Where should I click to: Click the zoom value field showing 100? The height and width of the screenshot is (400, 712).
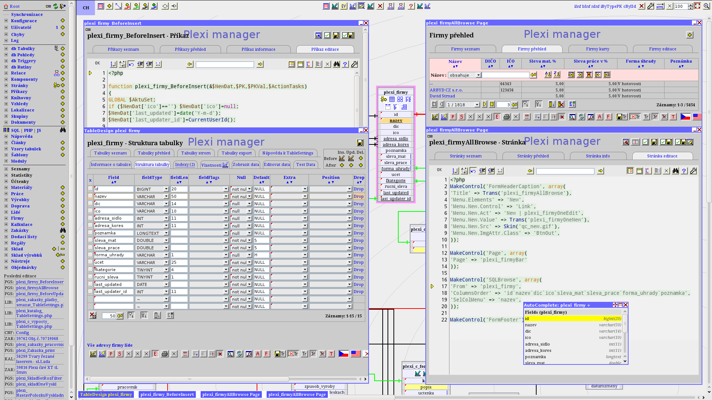681,6
